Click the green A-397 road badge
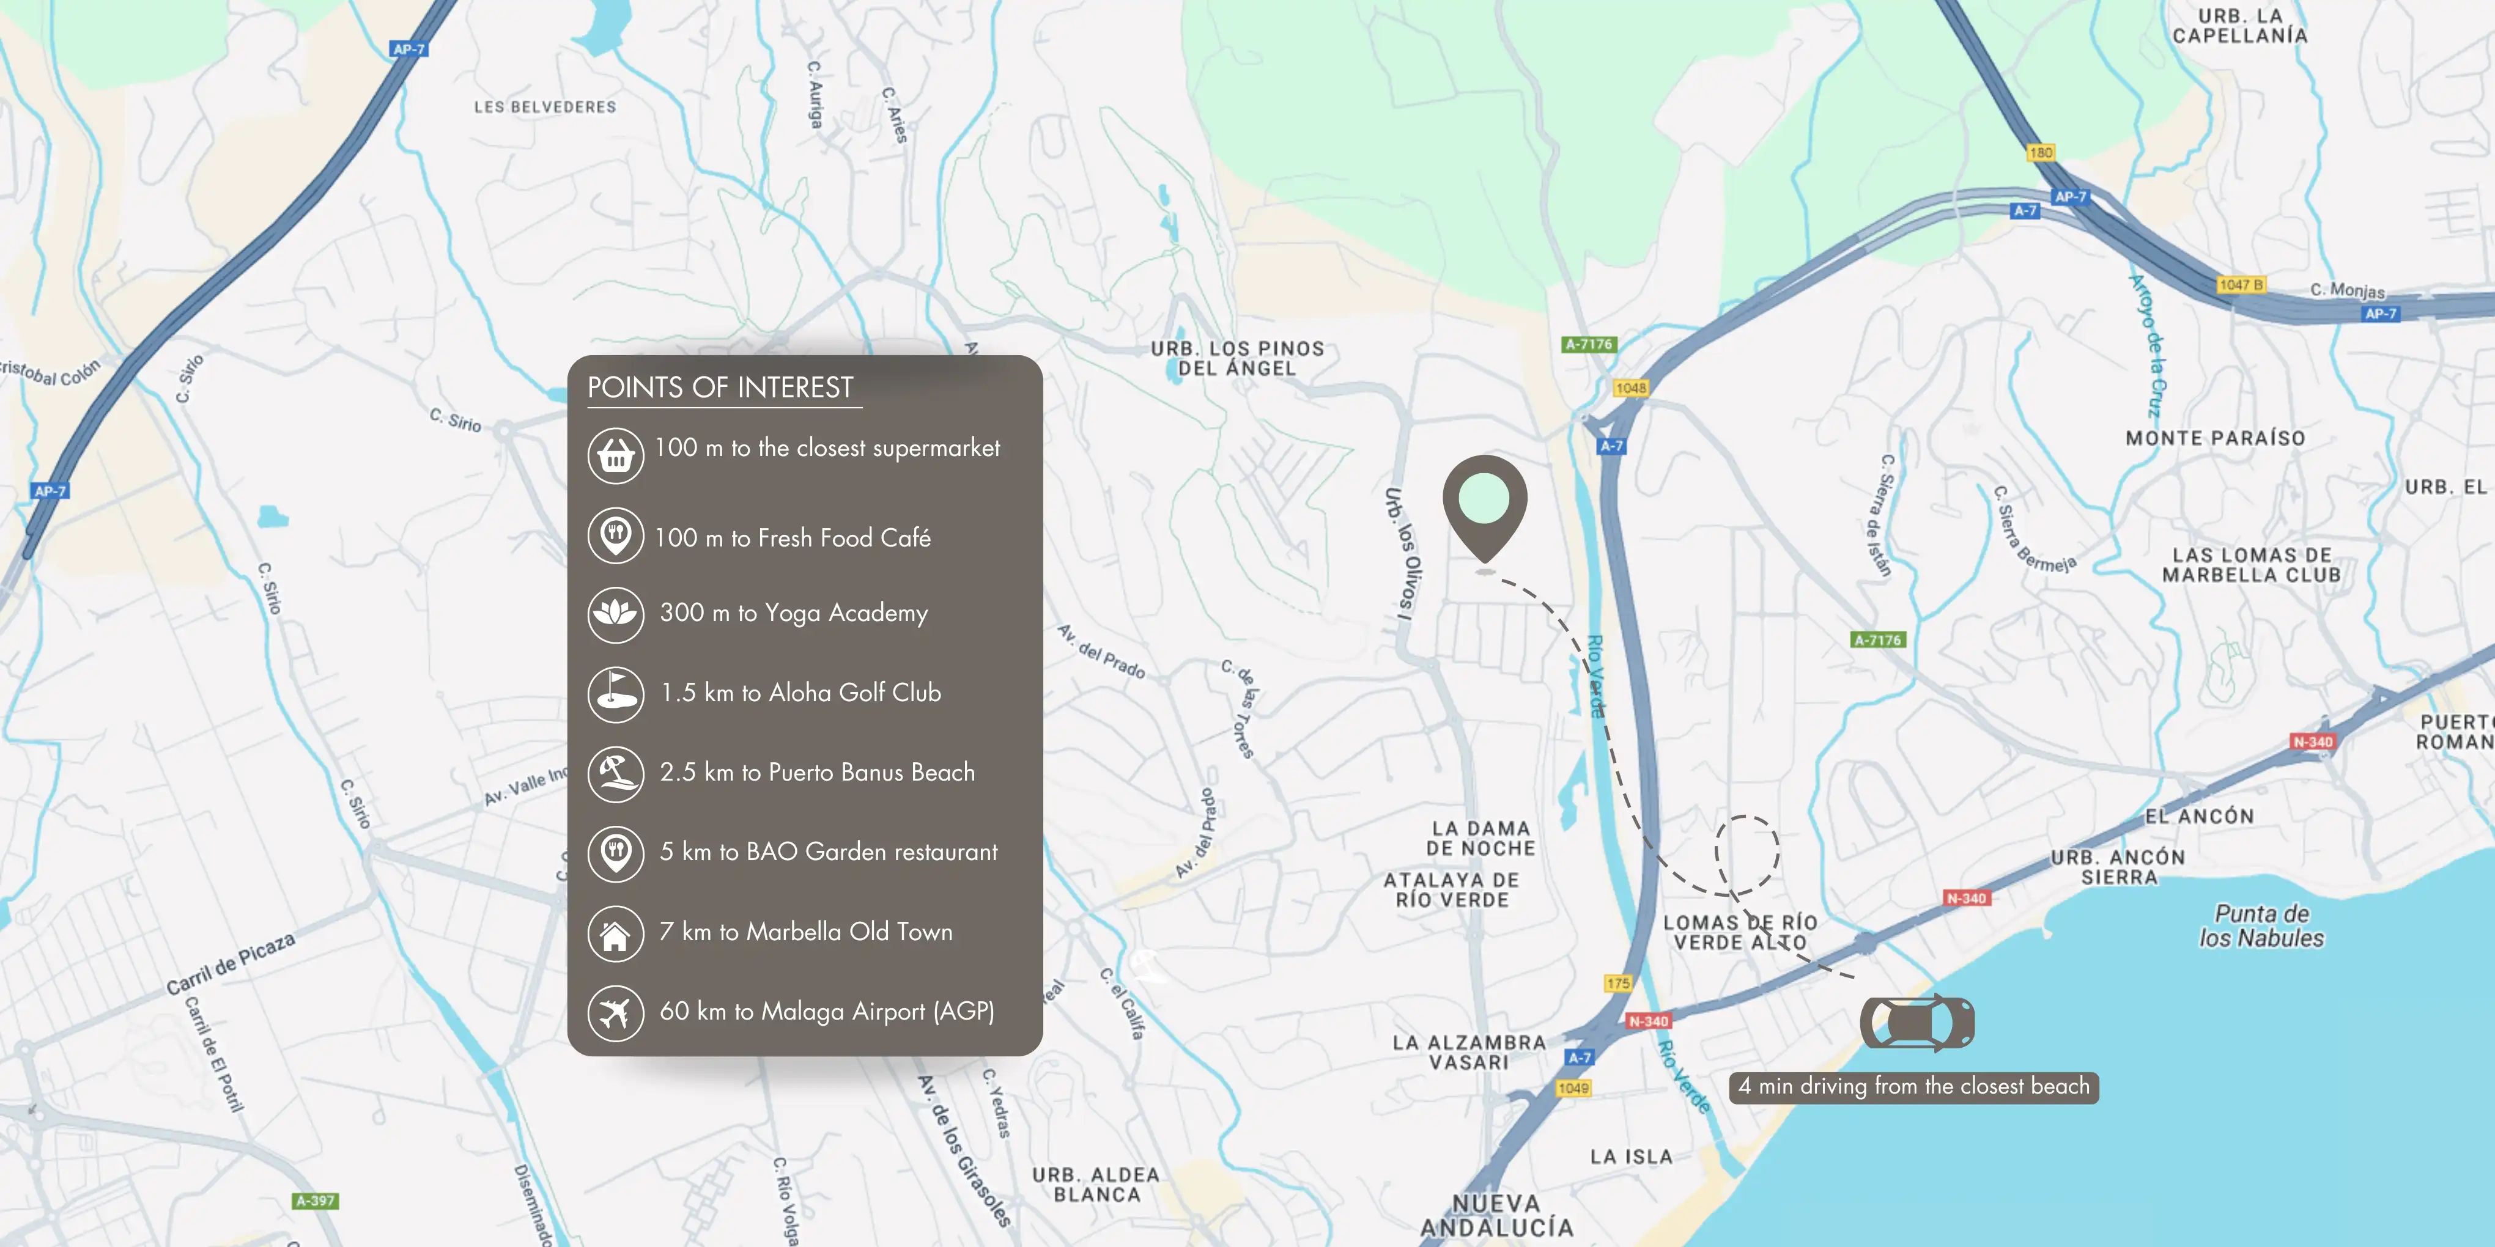2495x1247 pixels. (x=315, y=1201)
